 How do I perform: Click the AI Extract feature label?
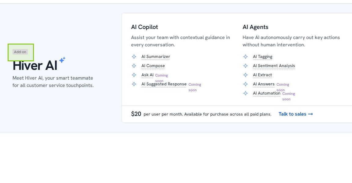point(262,75)
